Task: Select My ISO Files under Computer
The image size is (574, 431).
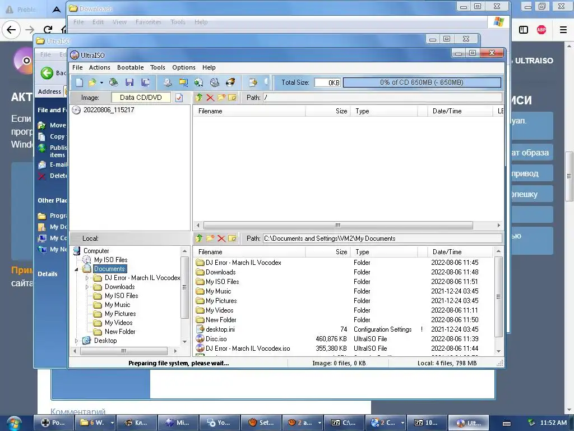Action: [x=110, y=260]
